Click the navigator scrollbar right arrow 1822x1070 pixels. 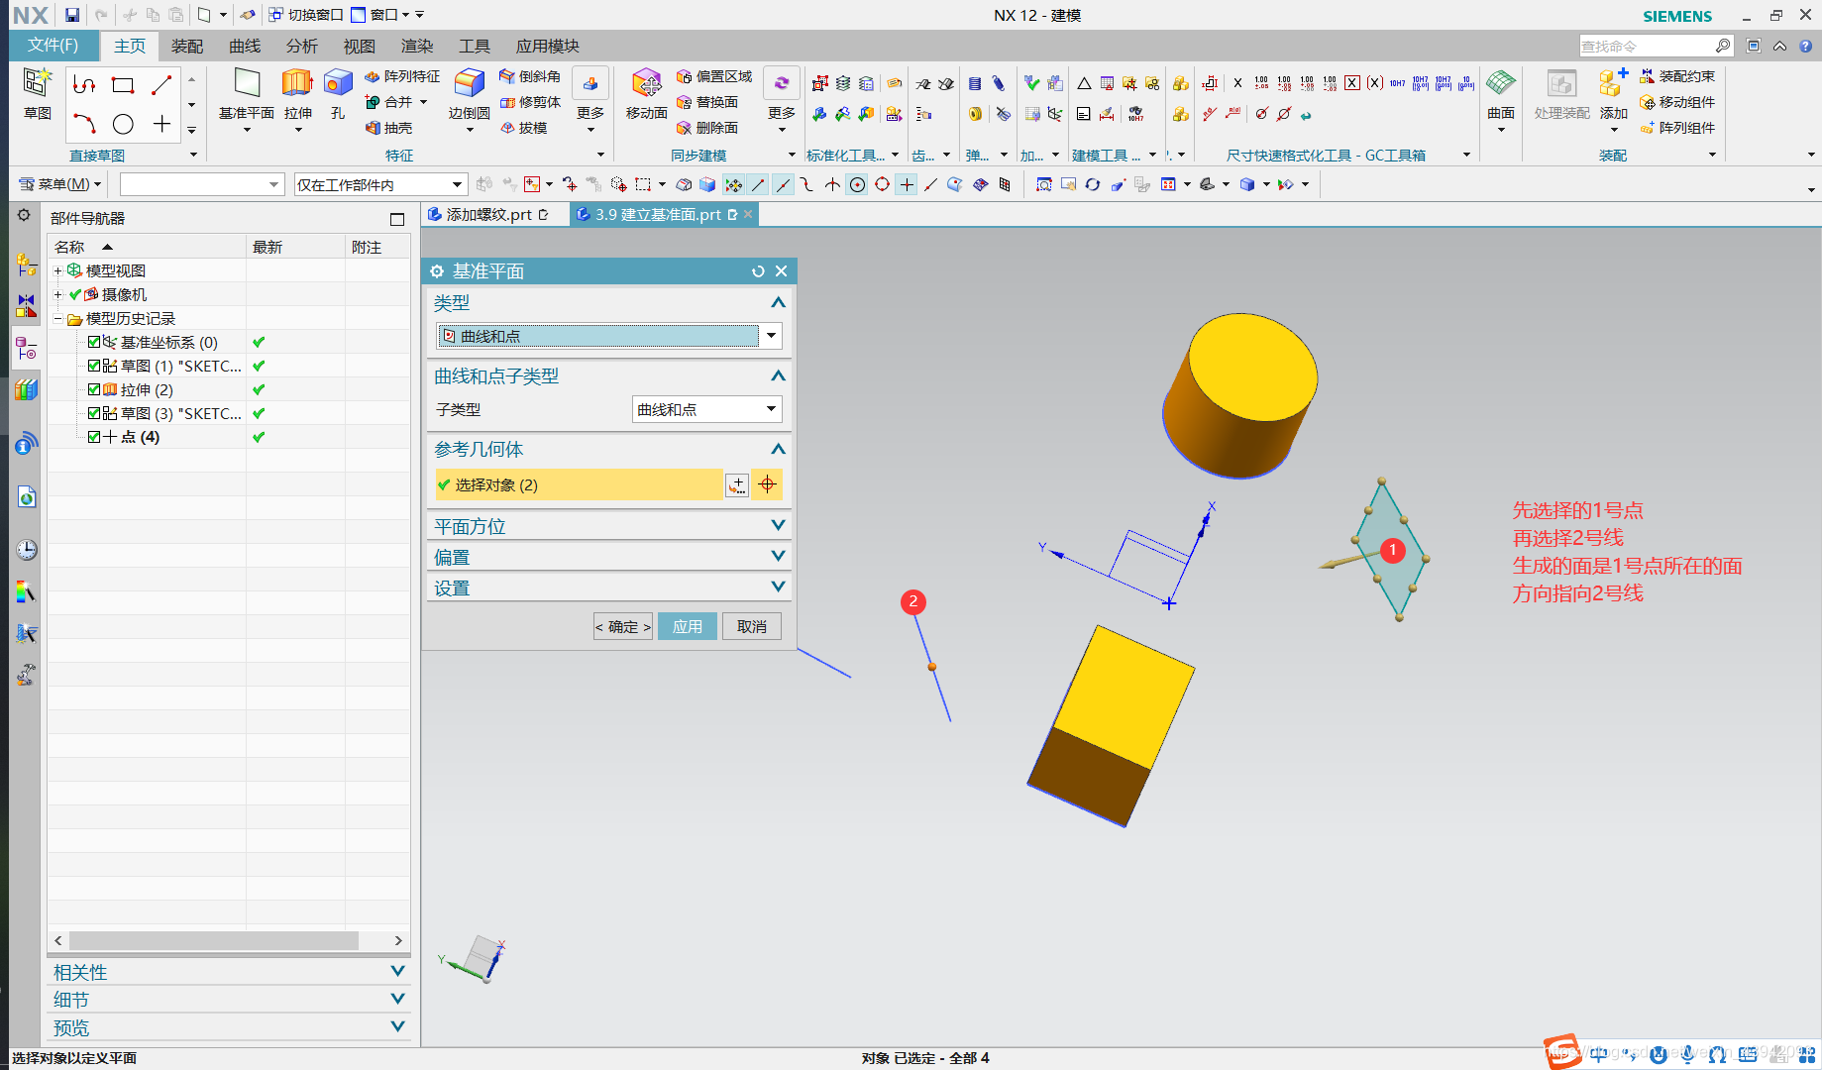398,940
